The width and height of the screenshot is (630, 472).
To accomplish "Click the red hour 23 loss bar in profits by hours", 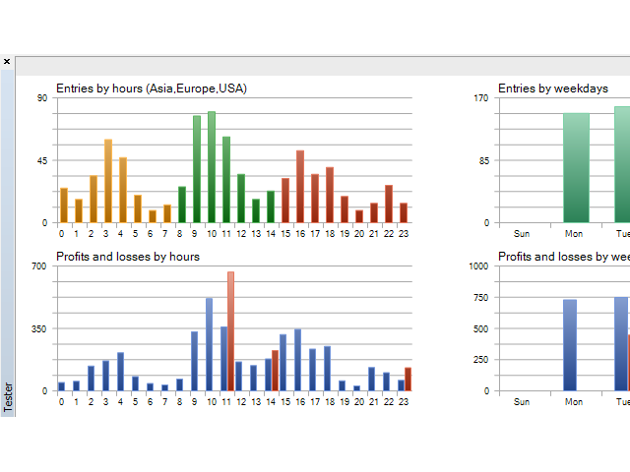I will [408, 380].
